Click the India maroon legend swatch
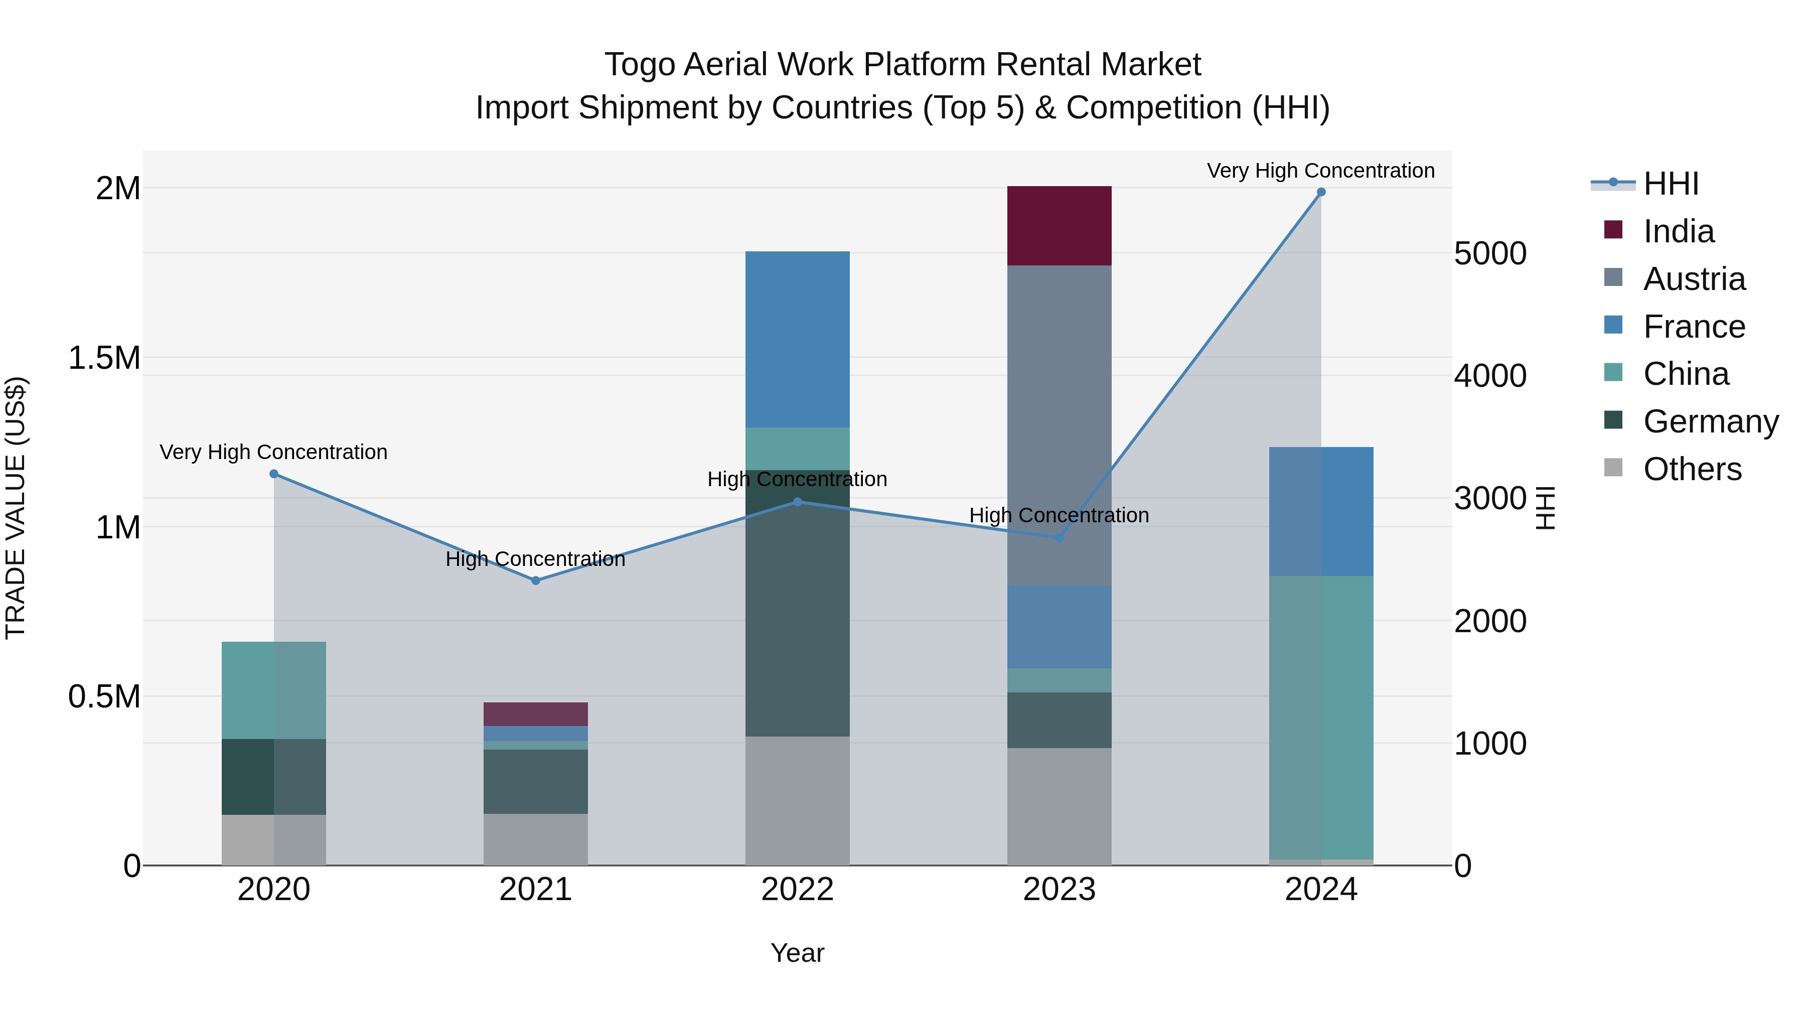 tap(1612, 230)
